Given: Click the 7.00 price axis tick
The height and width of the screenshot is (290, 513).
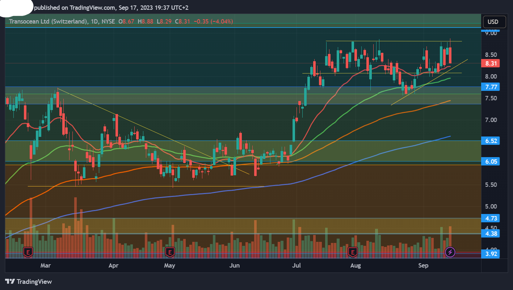Looking at the screenshot, I should click(x=491, y=120).
